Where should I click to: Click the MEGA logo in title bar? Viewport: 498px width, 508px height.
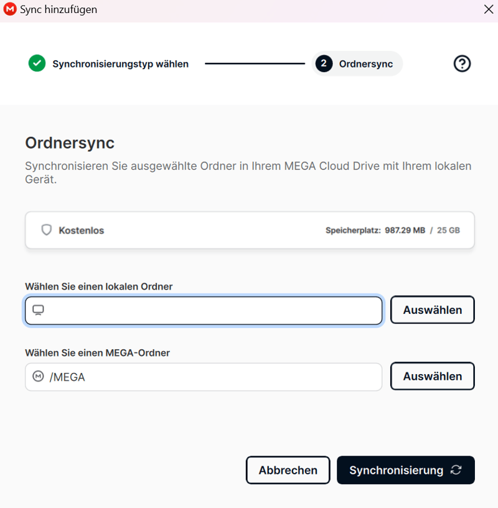(10, 9)
